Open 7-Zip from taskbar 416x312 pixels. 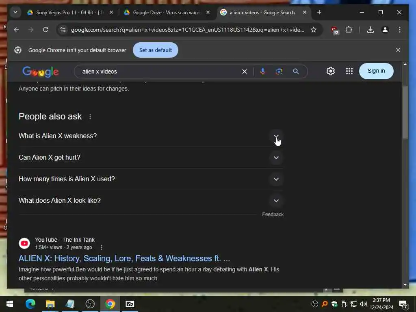tap(130, 304)
